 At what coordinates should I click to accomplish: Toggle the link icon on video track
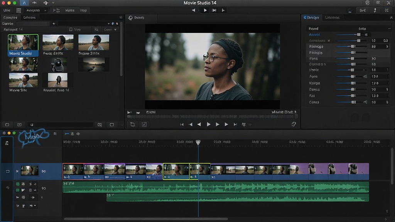pos(44,171)
